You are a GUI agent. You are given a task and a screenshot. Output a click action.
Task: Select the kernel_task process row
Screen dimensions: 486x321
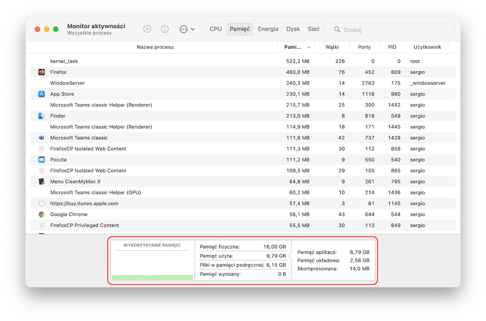coord(243,61)
